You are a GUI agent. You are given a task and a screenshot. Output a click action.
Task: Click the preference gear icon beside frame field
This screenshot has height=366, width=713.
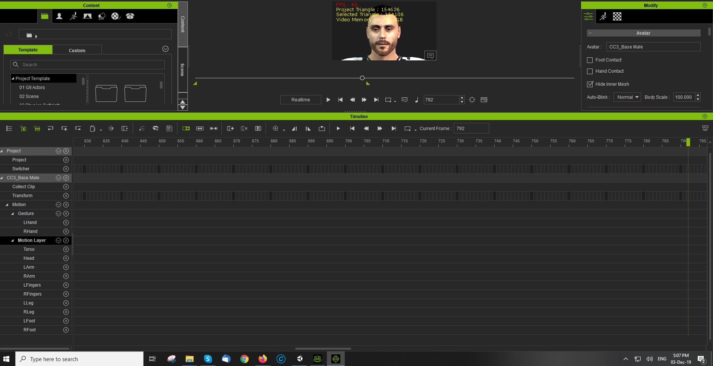click(x=472, y=100)
